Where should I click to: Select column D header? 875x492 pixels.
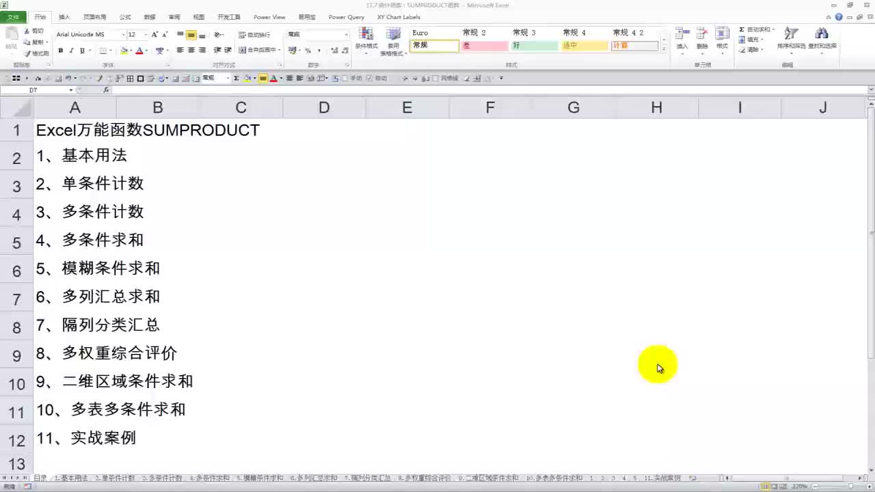click(324, 107)
